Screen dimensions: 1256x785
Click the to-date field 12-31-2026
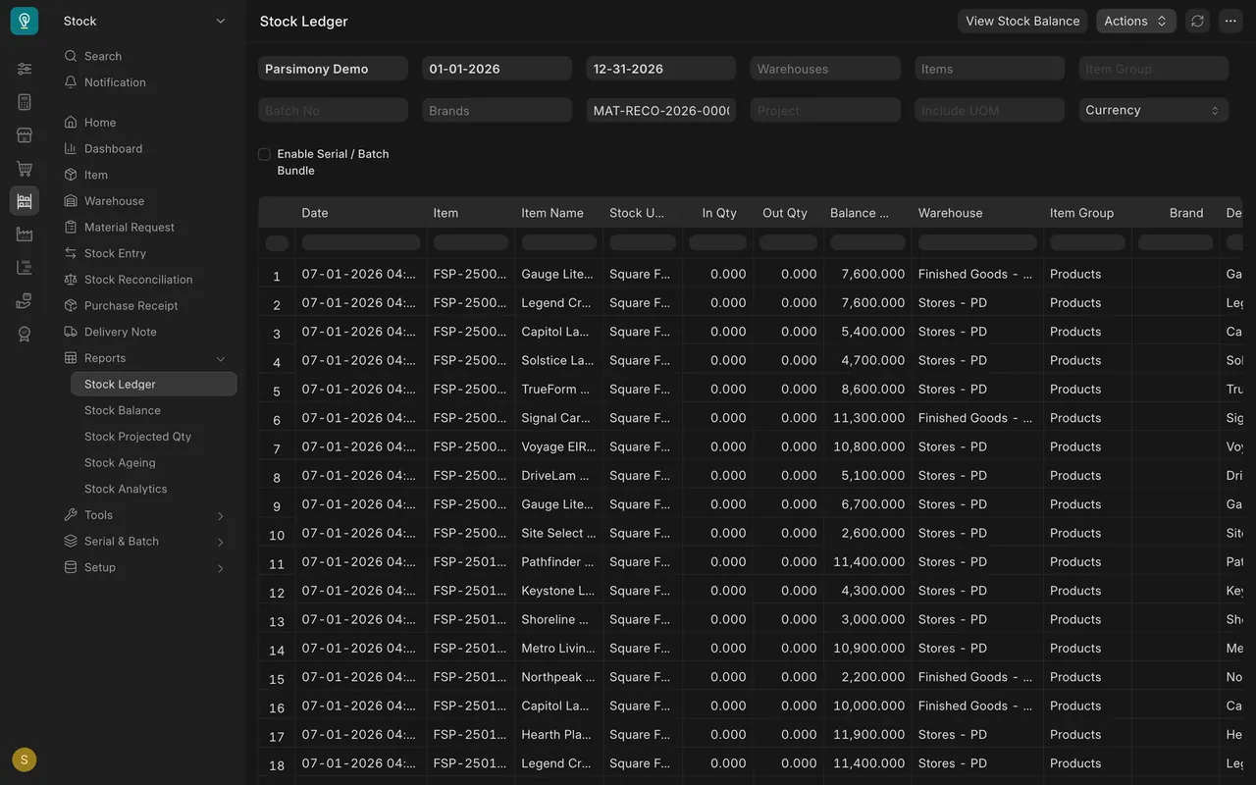[x=661, y=69]
